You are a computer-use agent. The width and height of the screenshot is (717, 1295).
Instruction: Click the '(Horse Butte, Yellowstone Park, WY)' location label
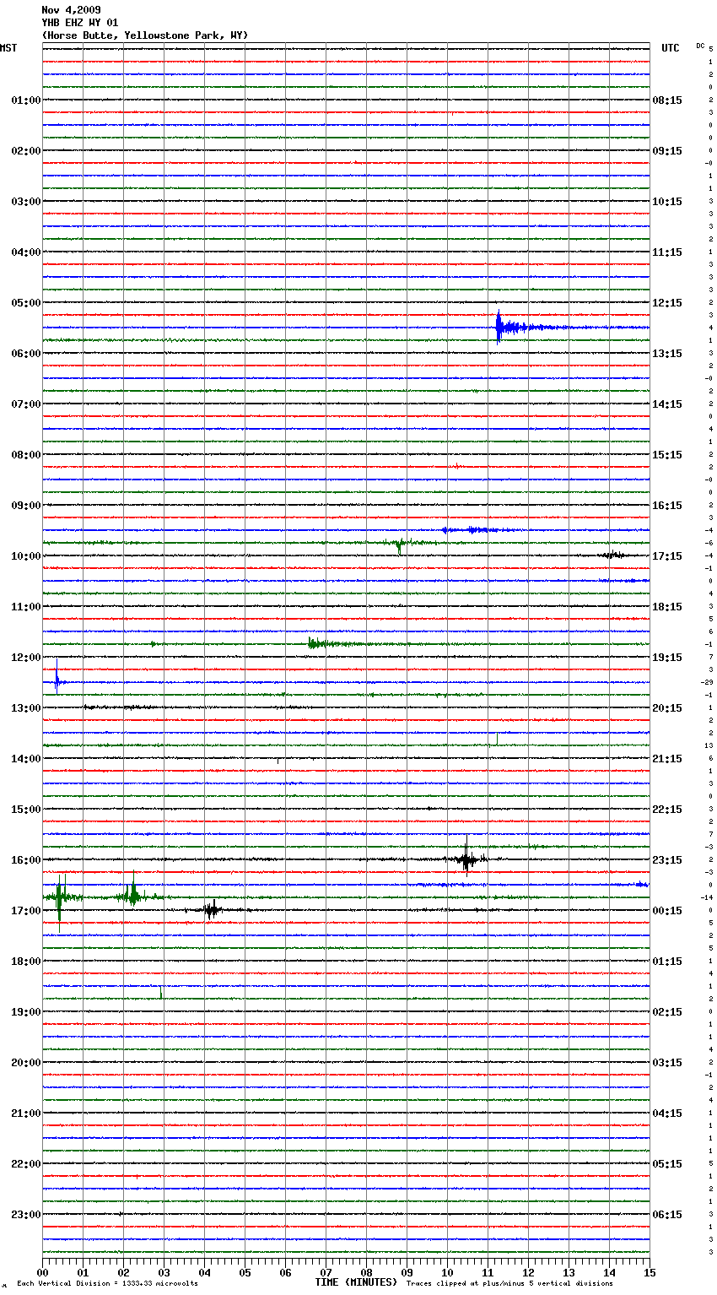[x=145, y=35]
